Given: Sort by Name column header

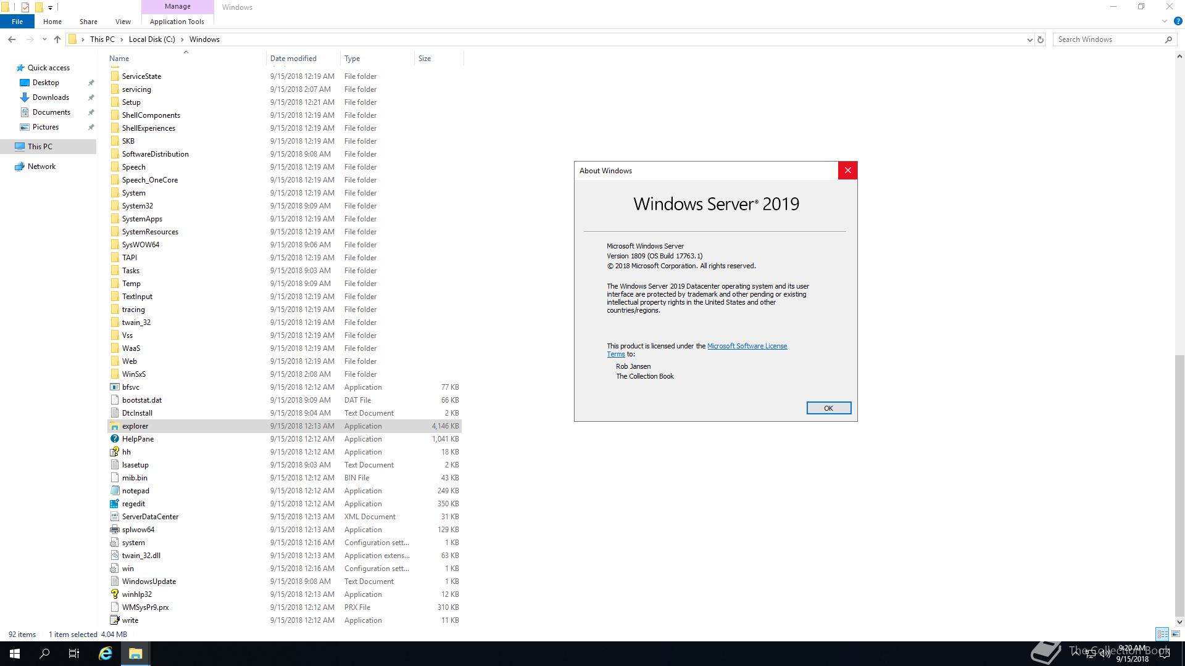Looking at the screenshot, I should pos(186,59).
